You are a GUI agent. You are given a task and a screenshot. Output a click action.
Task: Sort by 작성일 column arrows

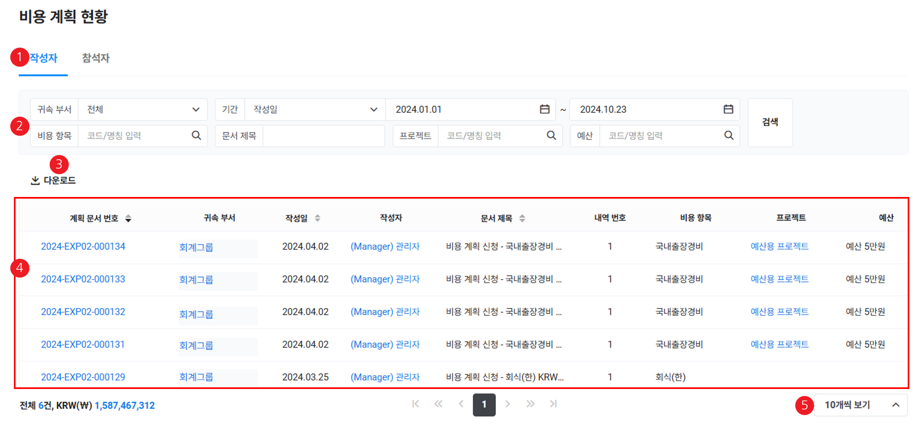[x=318, y=218]
